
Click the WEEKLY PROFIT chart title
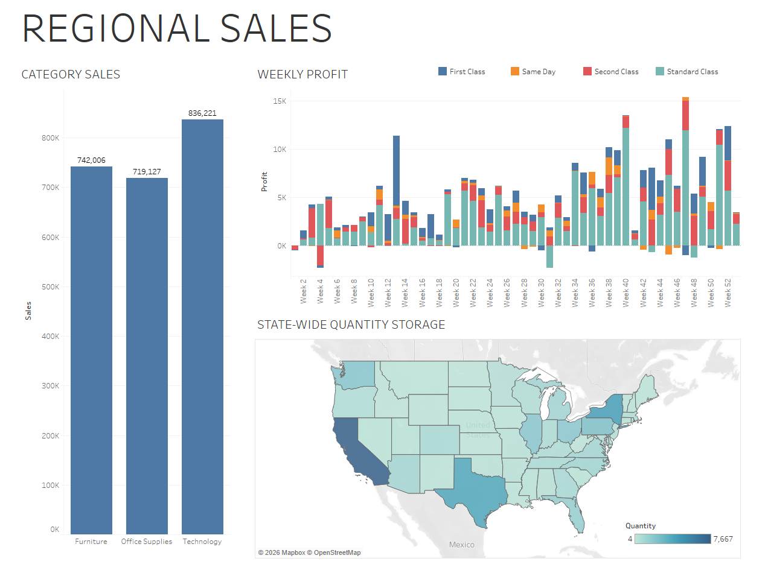[x=302, y=74]
